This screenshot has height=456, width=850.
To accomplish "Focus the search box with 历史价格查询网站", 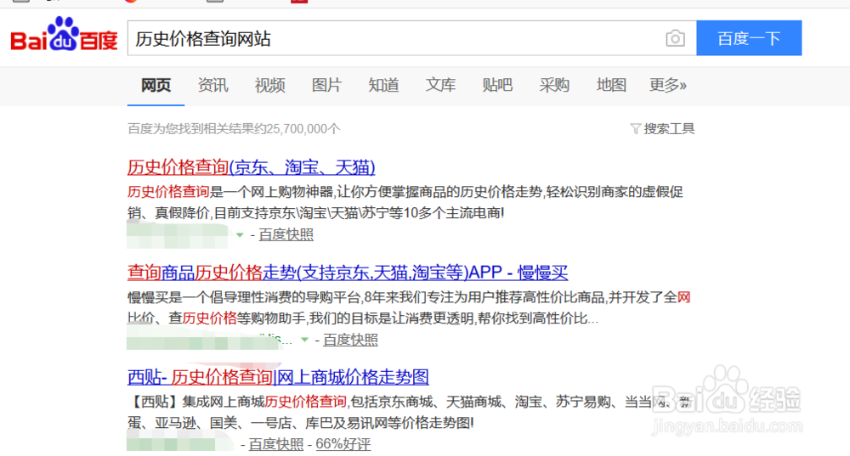I will [x=411, y=38].
